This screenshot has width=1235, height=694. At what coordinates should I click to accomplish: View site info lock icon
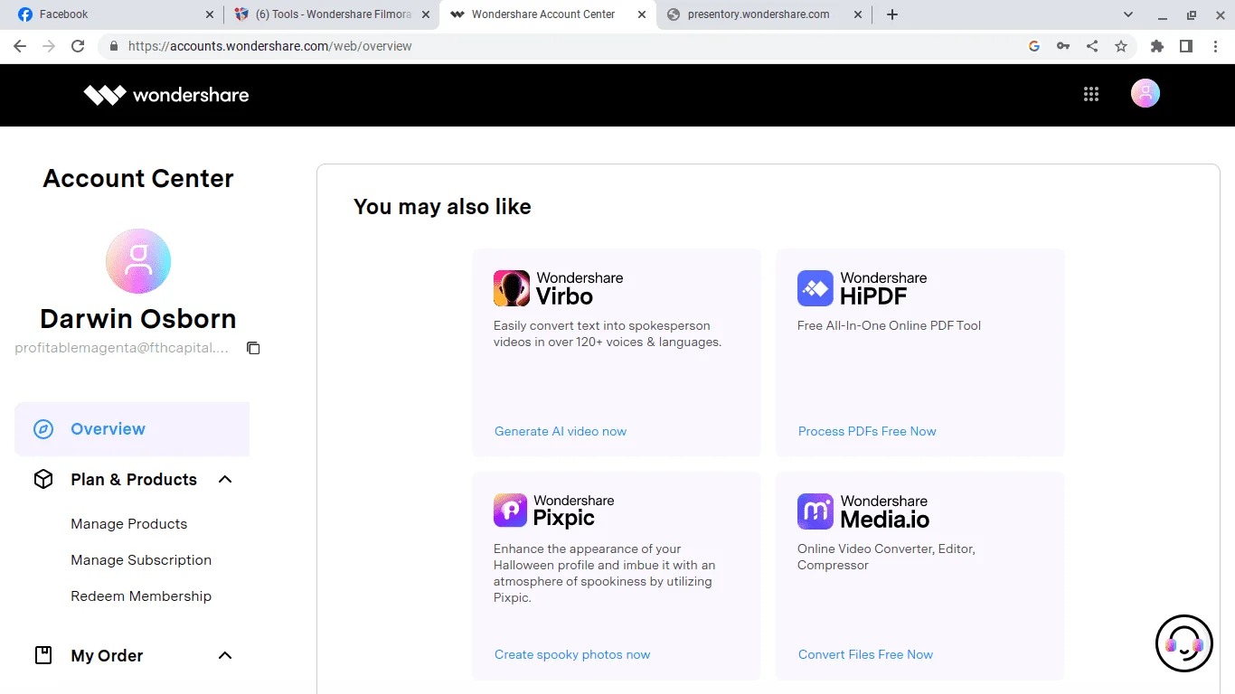pos(114,46)
